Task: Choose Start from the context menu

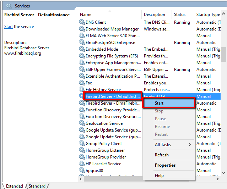Action: click(169, 103)
